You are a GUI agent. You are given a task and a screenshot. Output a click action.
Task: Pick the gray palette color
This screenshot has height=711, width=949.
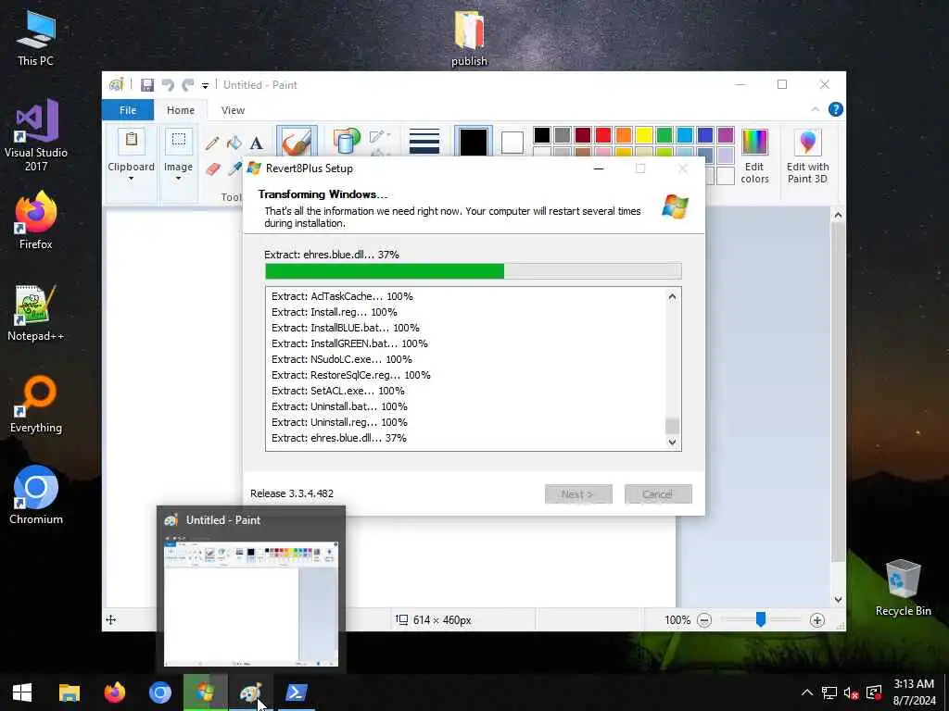point(563,135)
